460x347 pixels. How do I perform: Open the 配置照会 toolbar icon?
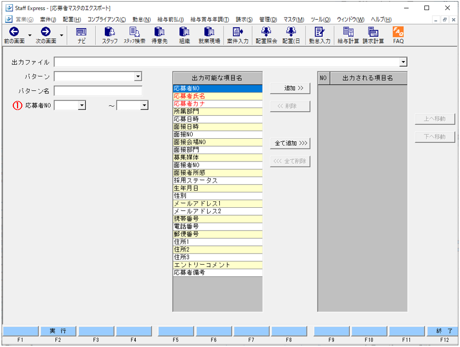pyautogui.click(x=266, y=35)
